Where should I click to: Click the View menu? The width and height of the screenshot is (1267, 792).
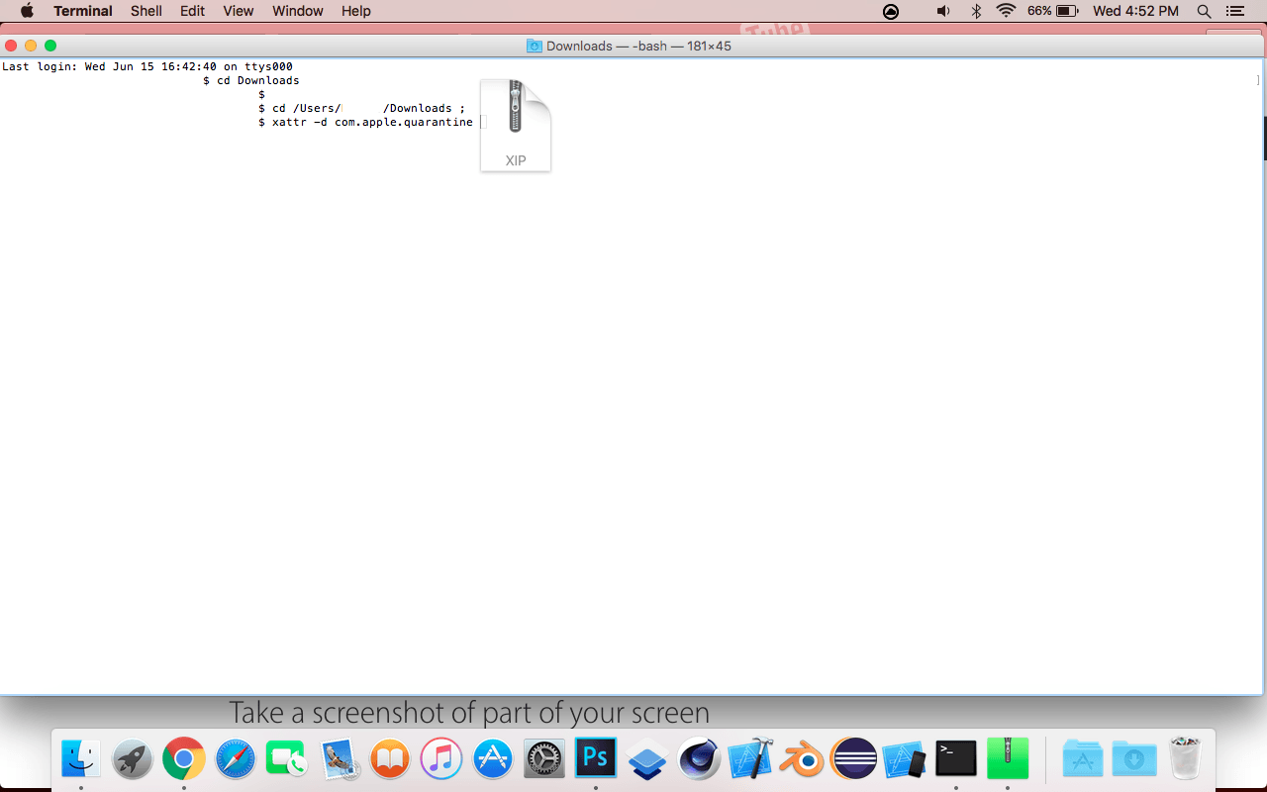(239, 11)
